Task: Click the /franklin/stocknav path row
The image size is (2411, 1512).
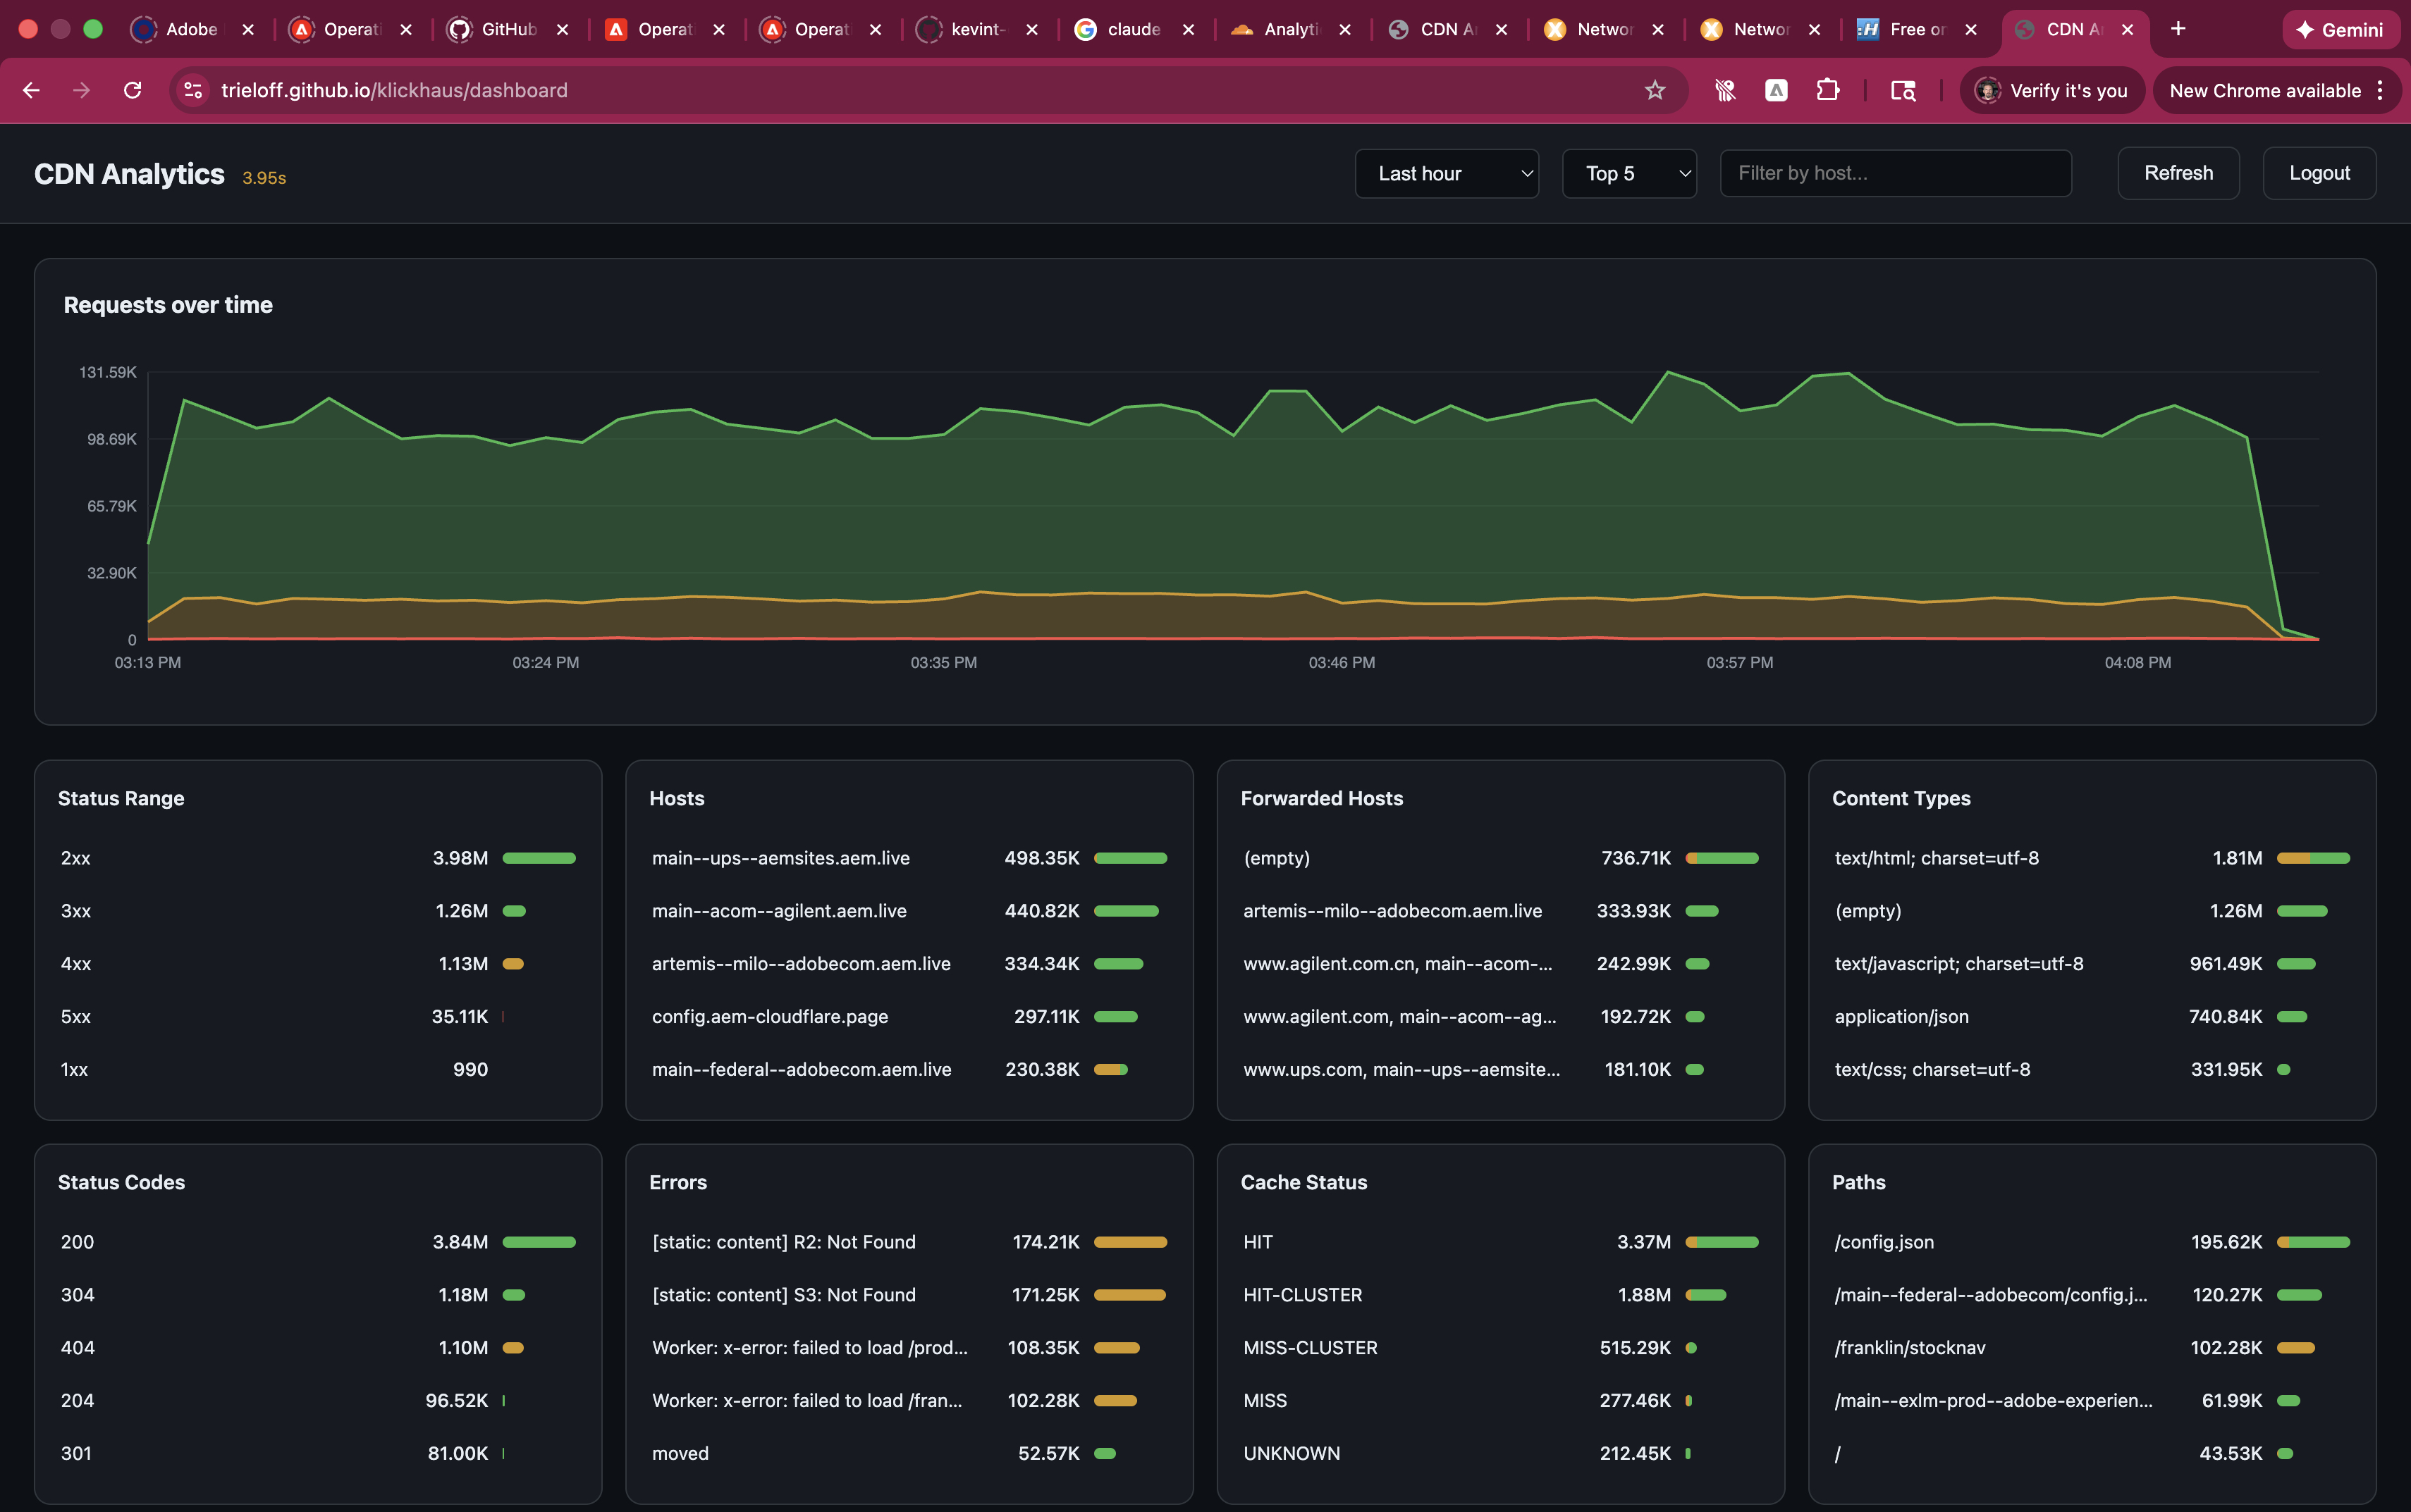Action: (x=2092, y=1348)
